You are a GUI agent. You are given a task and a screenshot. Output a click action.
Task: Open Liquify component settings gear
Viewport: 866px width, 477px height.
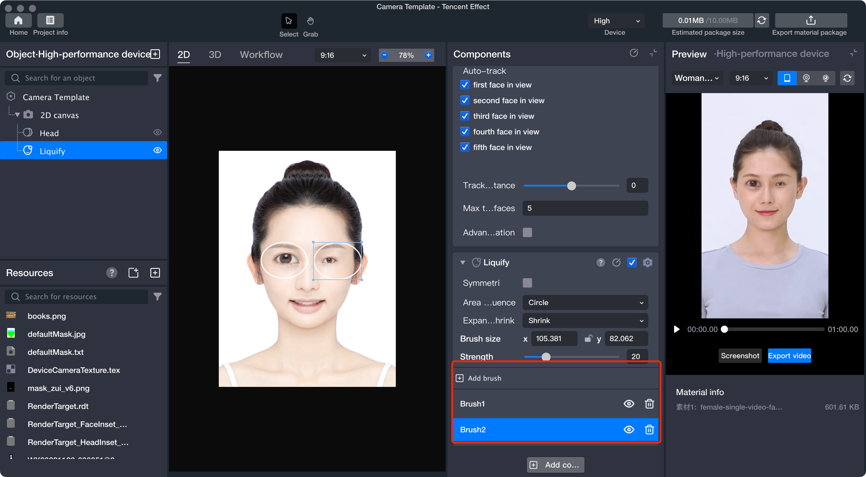point(647,262)
